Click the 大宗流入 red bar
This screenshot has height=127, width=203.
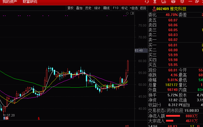(x=170, y=121)
